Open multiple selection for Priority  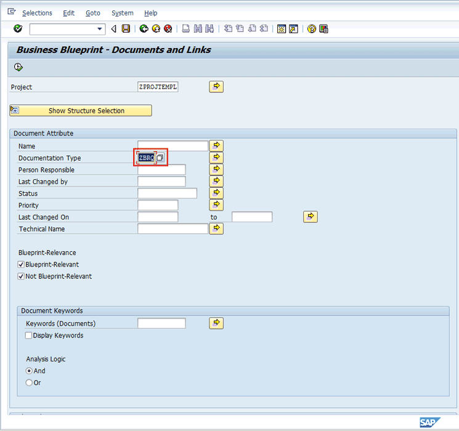(x=216, y=204)
